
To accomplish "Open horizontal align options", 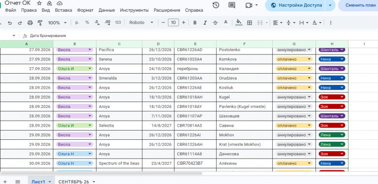I will point(278,23).
